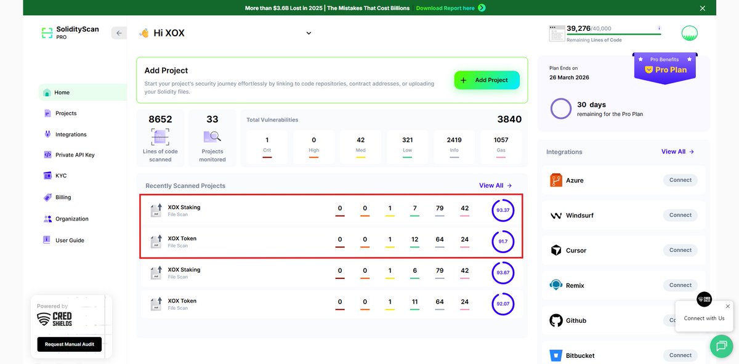739x364 pixels.
Task: Open the Home menu item
Action: pyautogui.click(x=84, y=92)
